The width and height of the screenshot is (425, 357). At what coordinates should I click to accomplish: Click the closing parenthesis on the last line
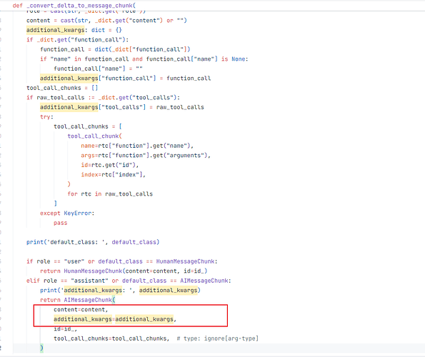coord(41,348)
